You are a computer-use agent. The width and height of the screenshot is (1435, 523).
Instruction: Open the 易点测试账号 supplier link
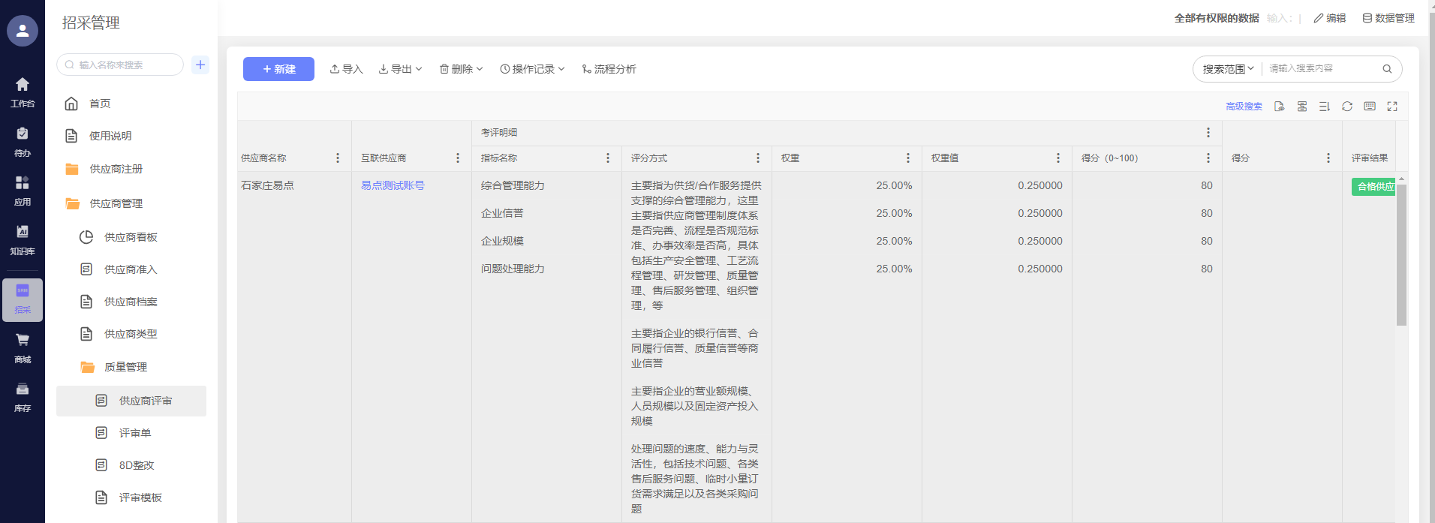click(393, 185)
